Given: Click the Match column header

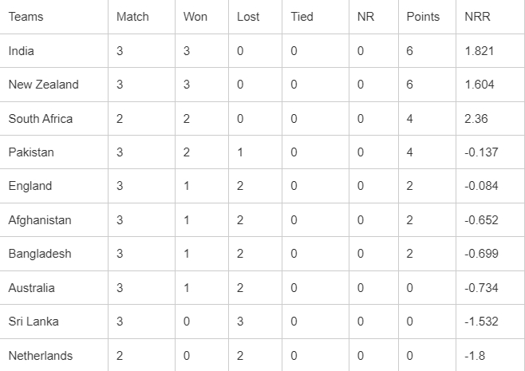Looking at the screenshot, I should [x=132, y=17].
